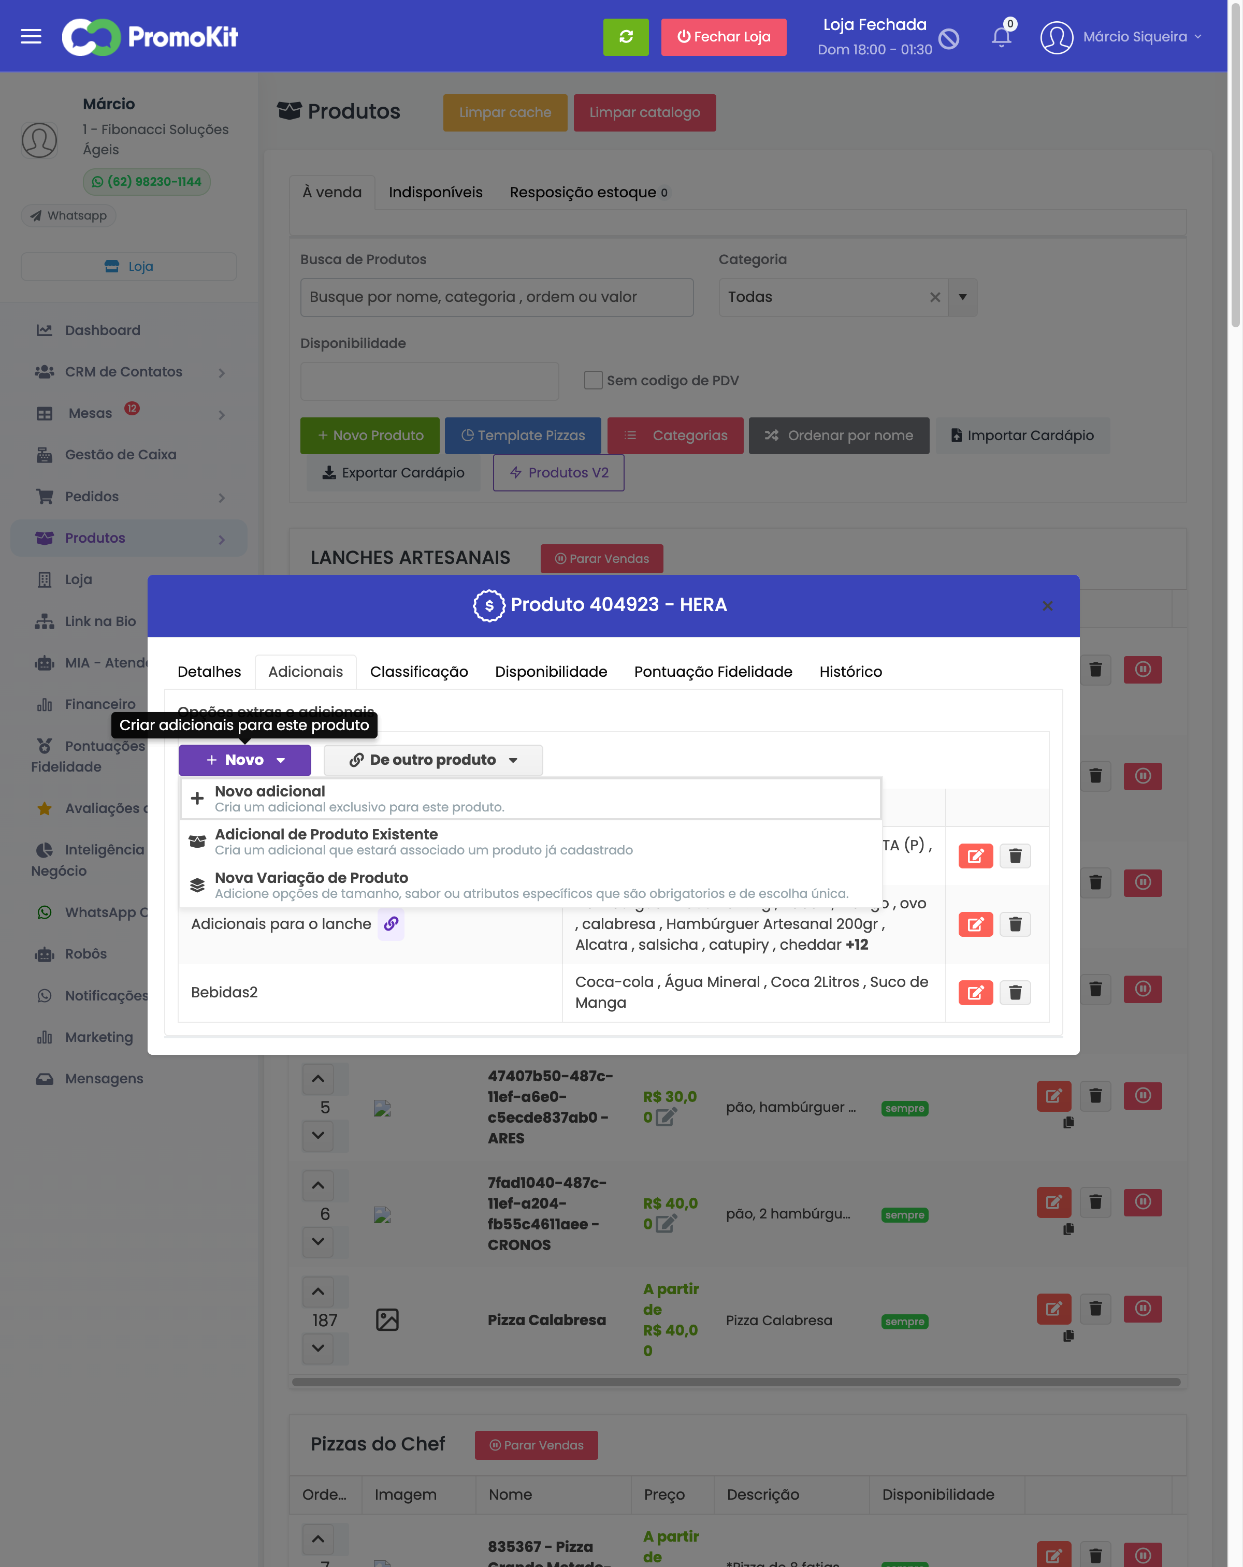Delete the CRONOS product

click(1095, 1202)
